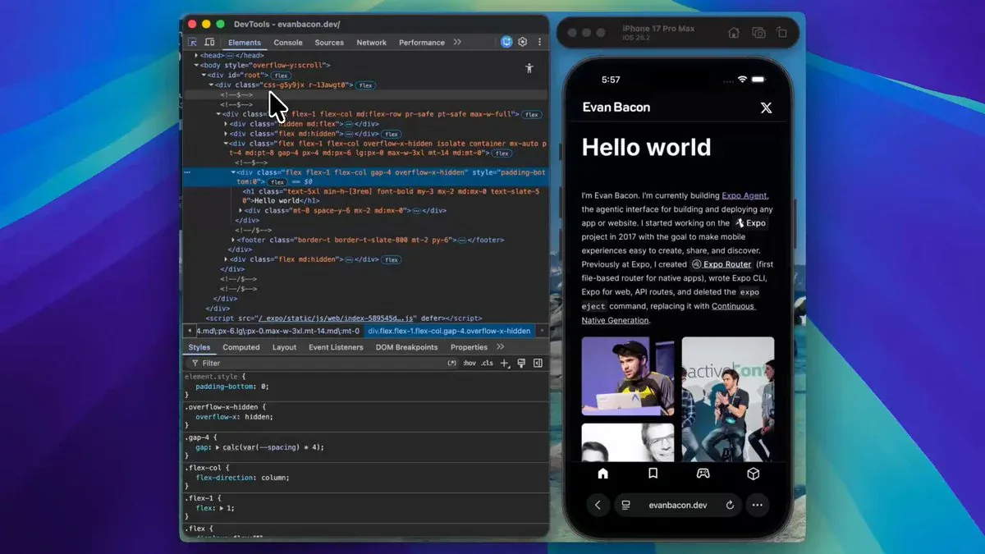This screenshot has width=985, height=554.
Task: Tap the bookmark tab icon on phone
Action: [x=653, y=474]
